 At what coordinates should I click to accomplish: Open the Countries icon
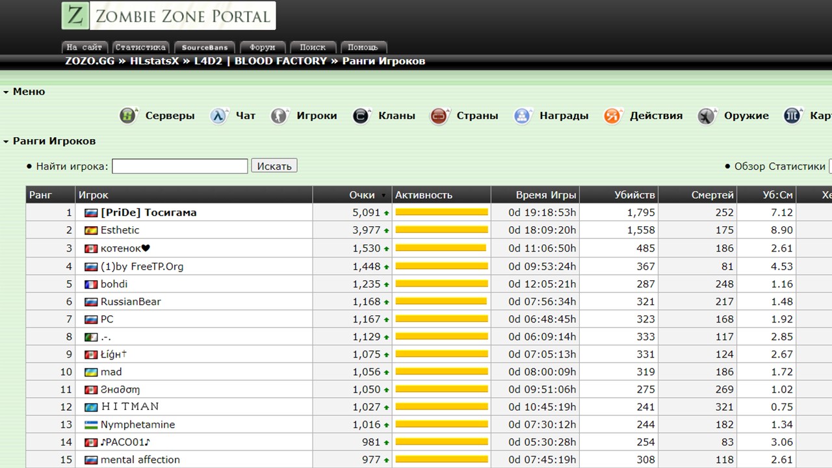point(439,116)
